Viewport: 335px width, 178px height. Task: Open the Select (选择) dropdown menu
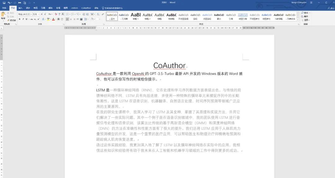pos(306,20)
